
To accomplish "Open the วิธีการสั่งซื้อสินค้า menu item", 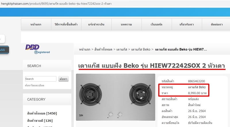I will point(66,24).
